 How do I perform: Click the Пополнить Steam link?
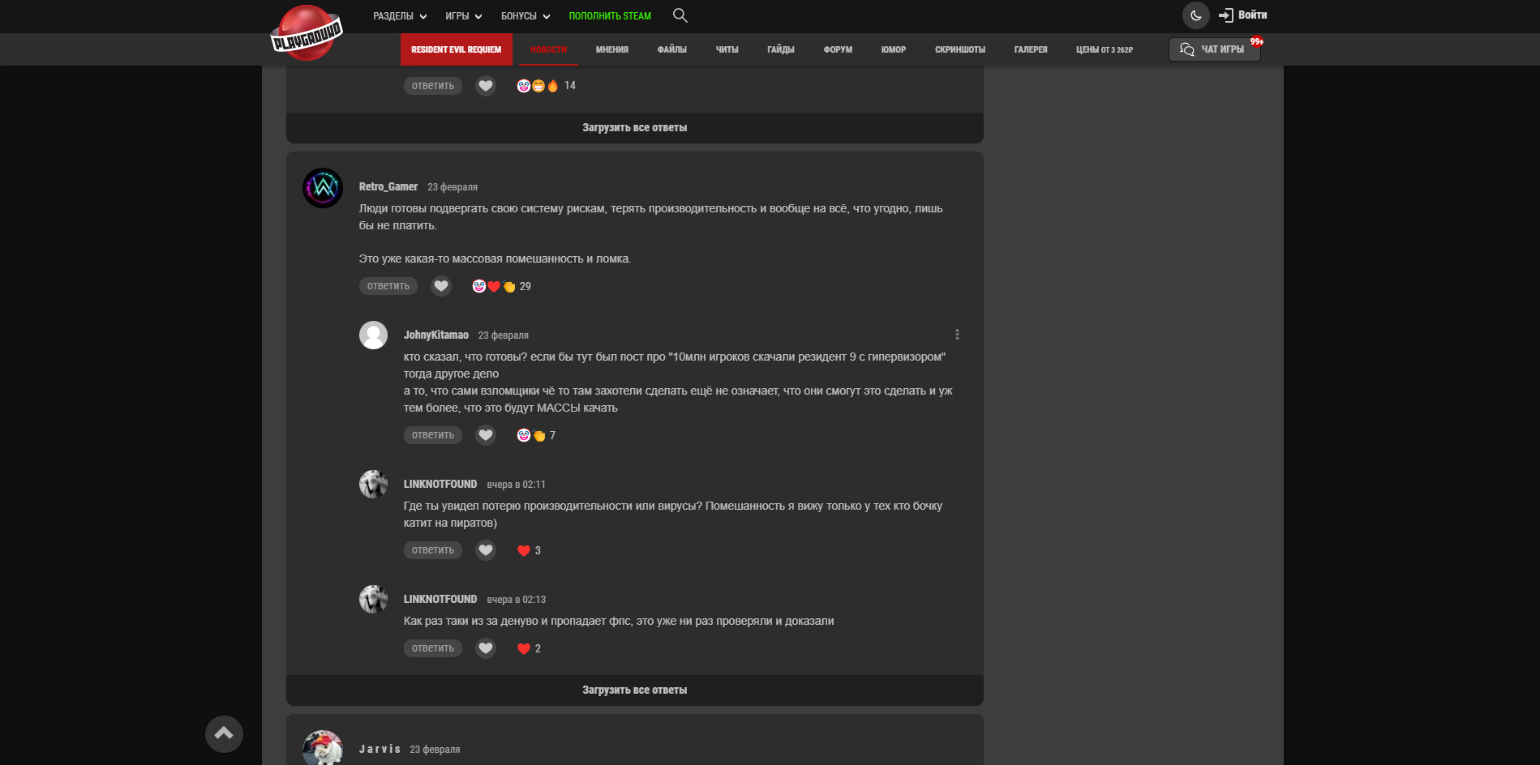coord(610,16)
